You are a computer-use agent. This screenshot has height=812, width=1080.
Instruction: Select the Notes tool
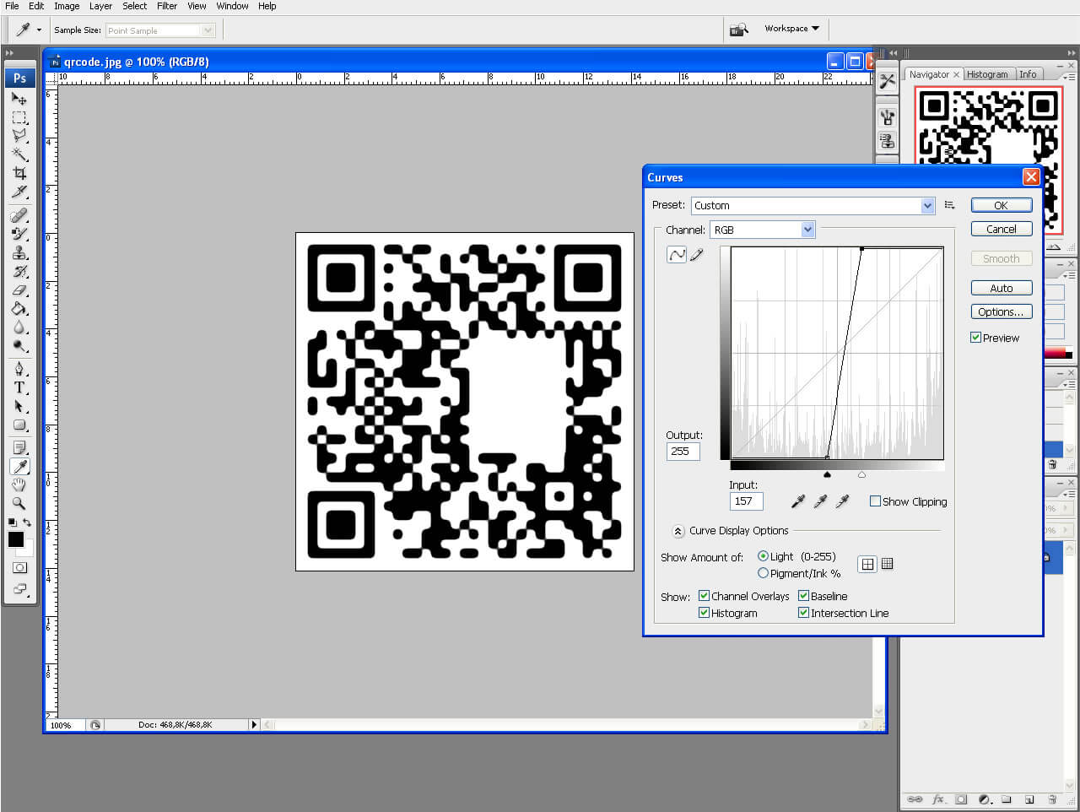[x=19, y=447]
